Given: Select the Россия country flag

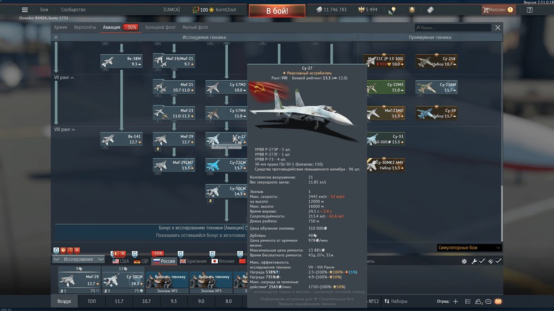Looking at the screenshot, I should click(x=164, y=261).
